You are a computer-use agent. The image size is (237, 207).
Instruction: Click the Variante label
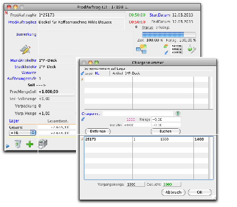pos(29,72)
